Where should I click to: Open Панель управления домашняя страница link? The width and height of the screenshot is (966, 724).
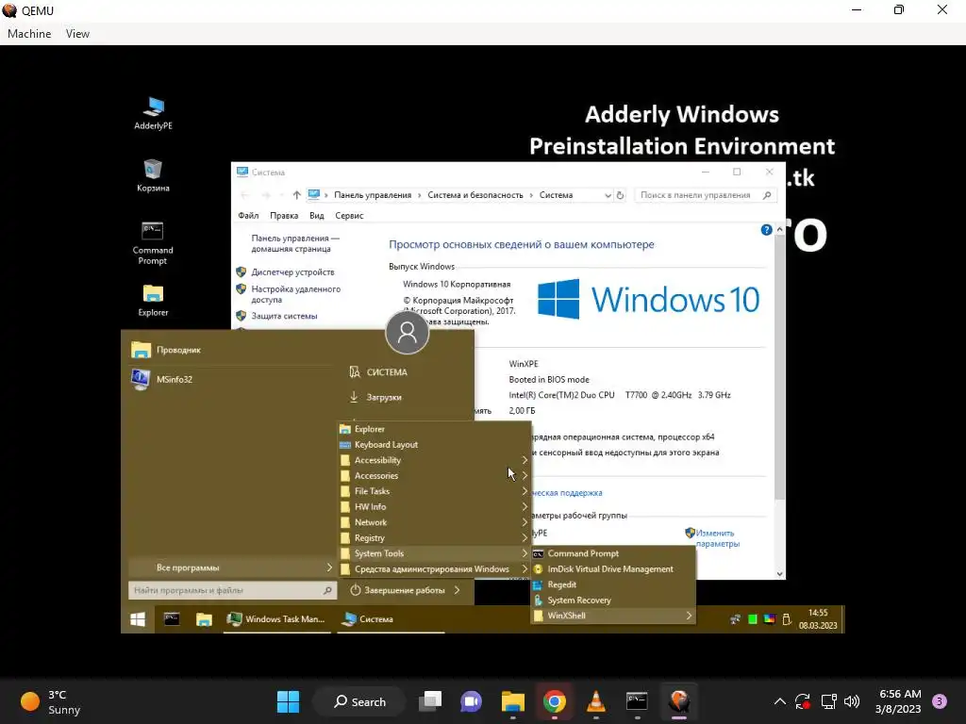tap(294, 243)
